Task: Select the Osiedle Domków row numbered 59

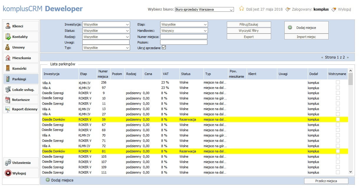Action: (195, 119)
